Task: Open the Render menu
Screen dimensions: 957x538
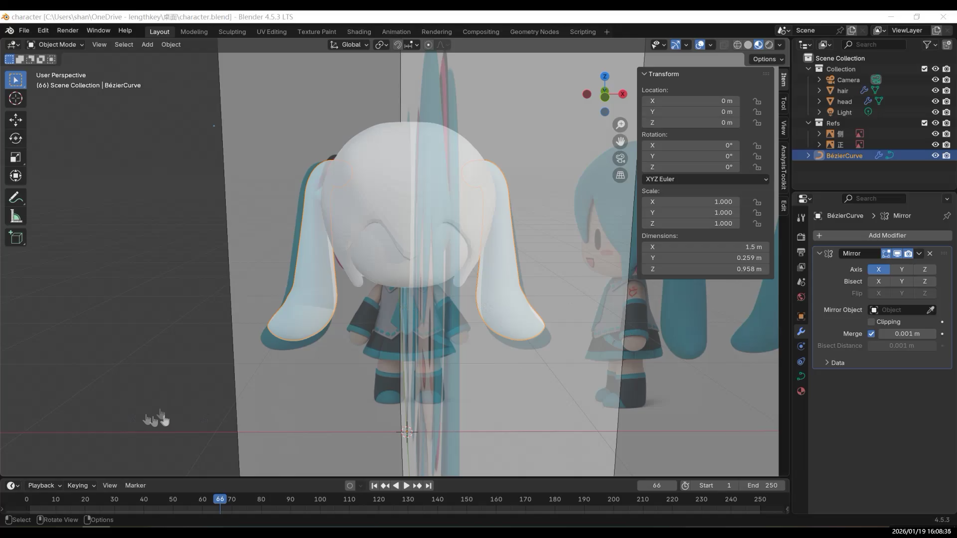Action: (x=67, y=30)
